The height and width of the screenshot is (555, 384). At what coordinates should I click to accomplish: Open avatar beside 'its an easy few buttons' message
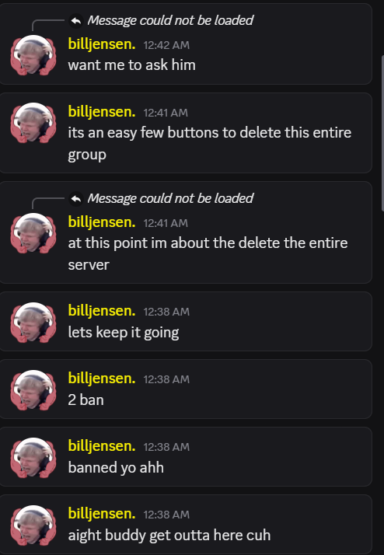point(33,123)
